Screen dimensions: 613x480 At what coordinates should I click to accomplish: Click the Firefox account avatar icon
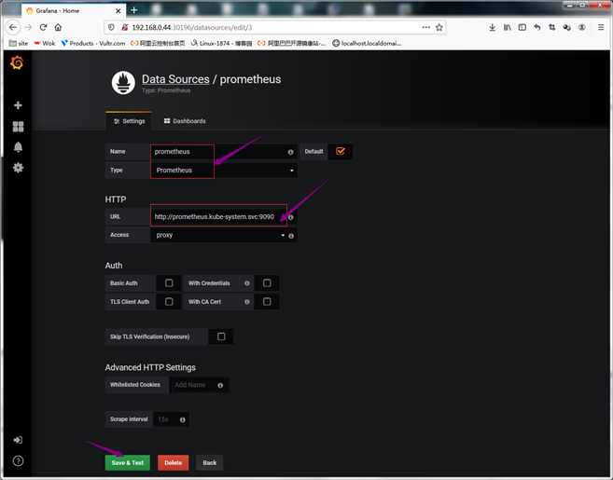[581, 27]
